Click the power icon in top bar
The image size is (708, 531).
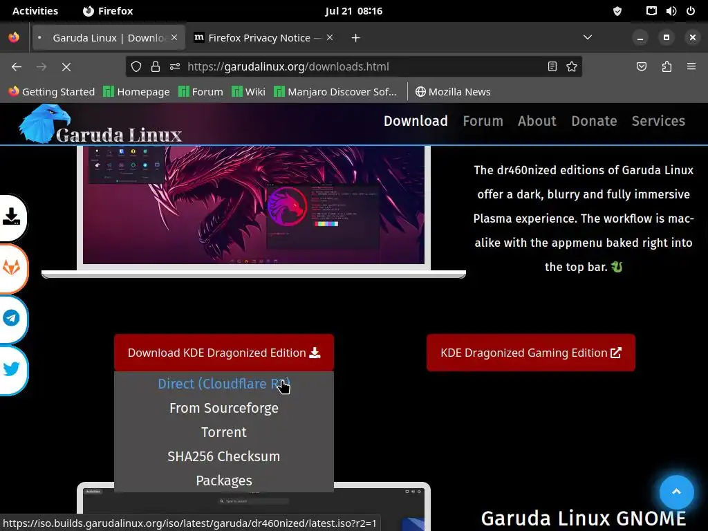[x=691, y=11]
